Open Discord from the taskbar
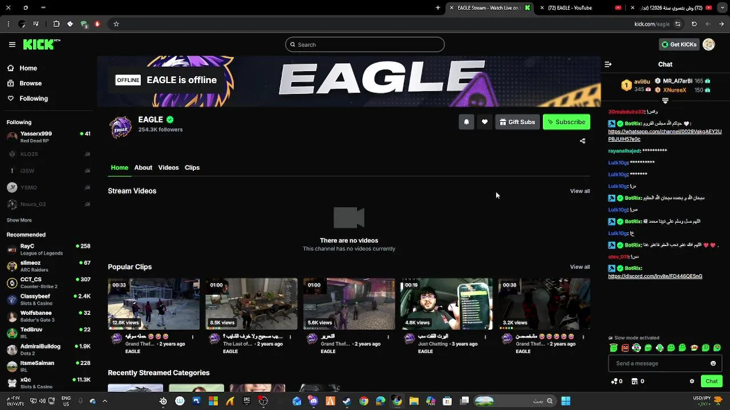730x410 pixels. [313, 401]
